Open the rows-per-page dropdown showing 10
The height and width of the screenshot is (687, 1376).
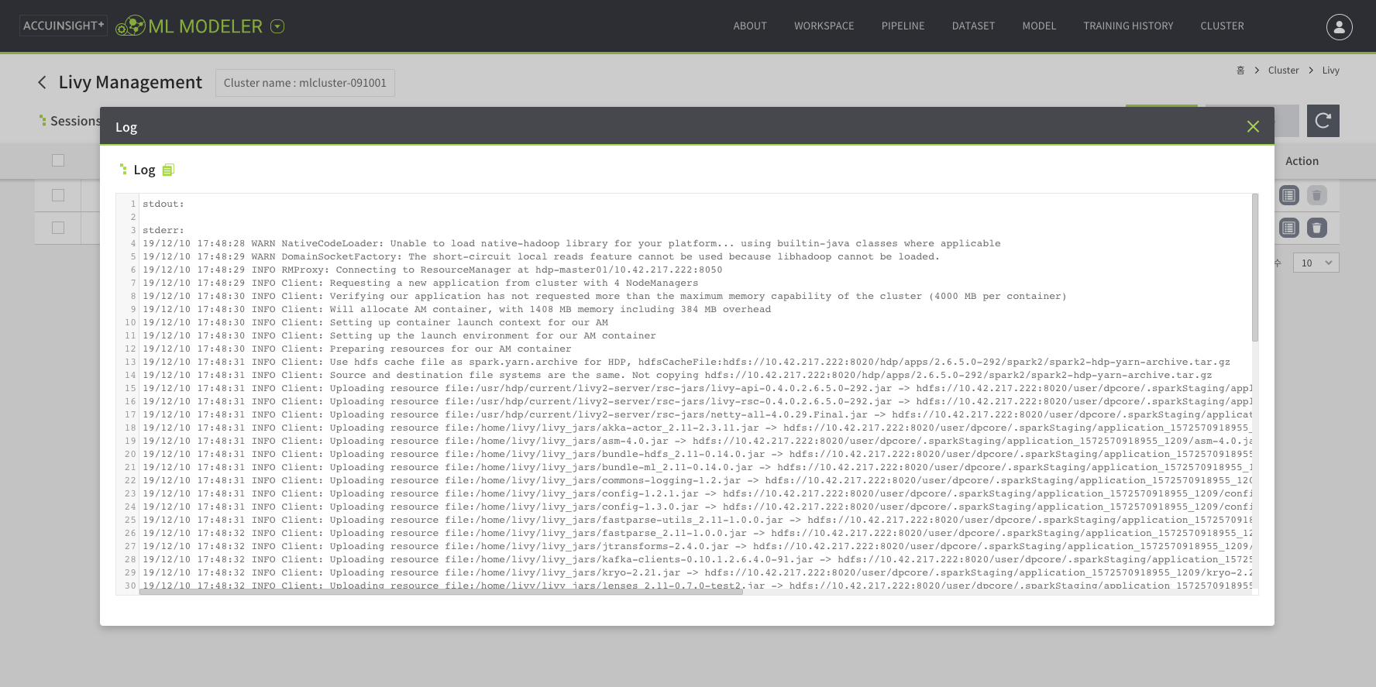click(x=1316, y=263)
